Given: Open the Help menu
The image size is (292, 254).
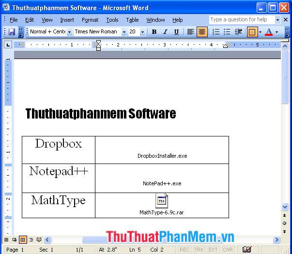Looking at the screenshot, I should click(x=177, y=20).
